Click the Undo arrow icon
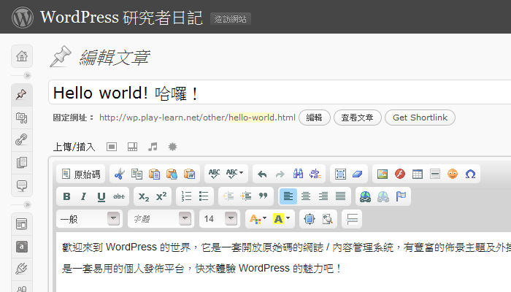This screenshot has height=292, width=511. coord(262,174)
